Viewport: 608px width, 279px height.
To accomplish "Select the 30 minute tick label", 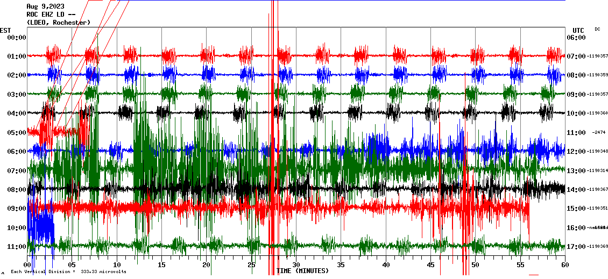I will [296, 265].
